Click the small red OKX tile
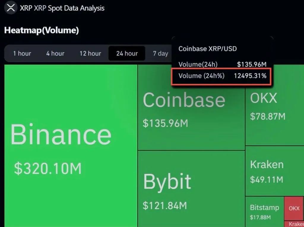Screen dimensions: 304x227 tap(294, 208)
